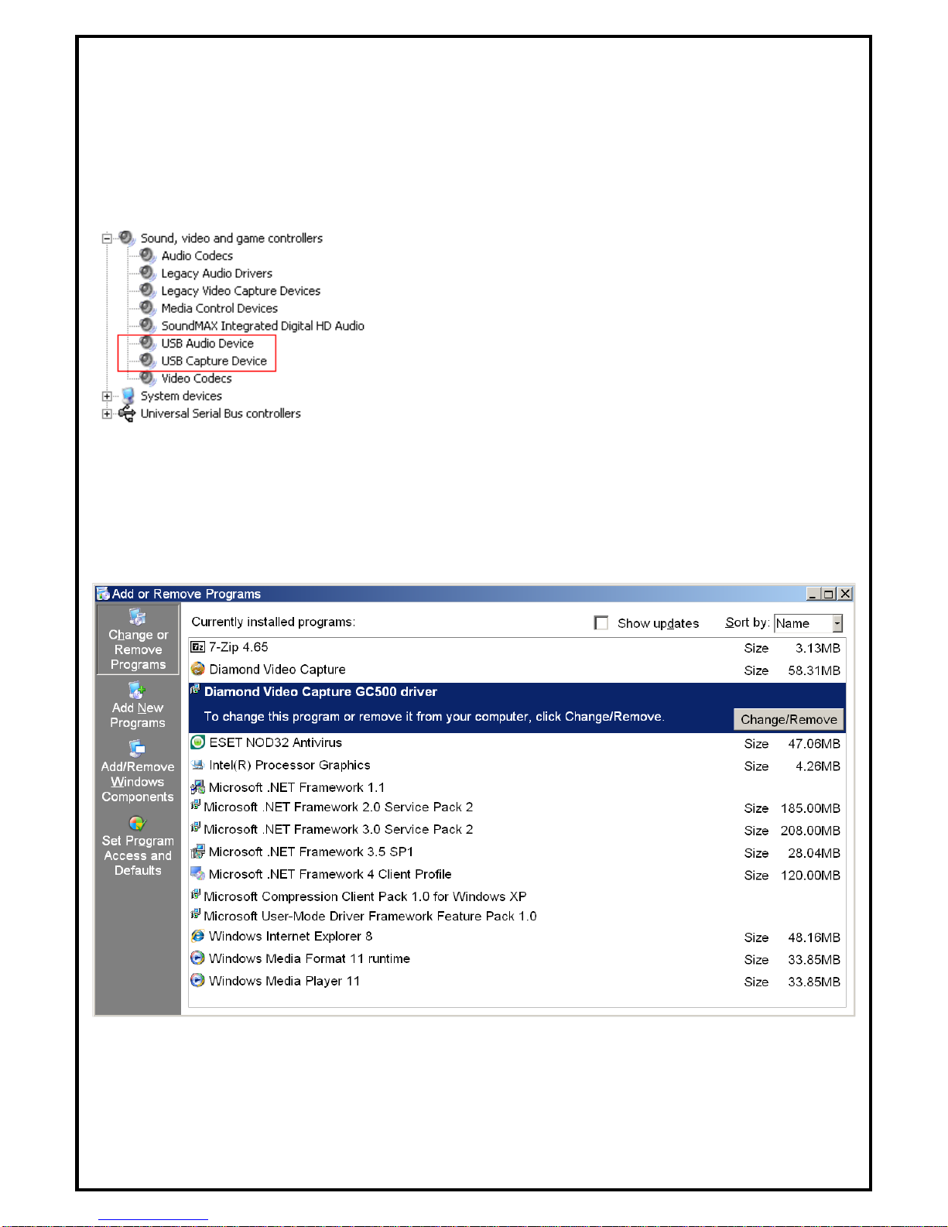
Task: Click the Universal Serial Bus controllers icon
Action: pyautogui.click(x=127, y=413)
